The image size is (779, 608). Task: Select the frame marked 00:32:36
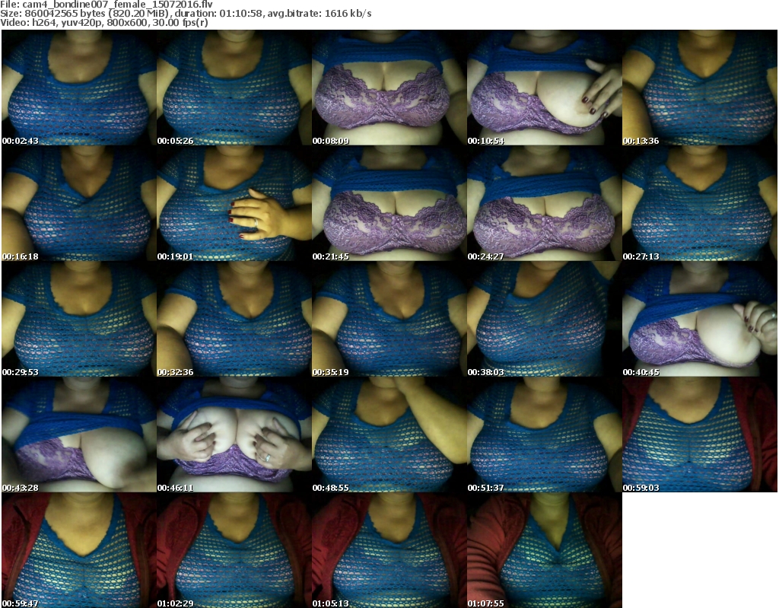click(x=234, y=319)
